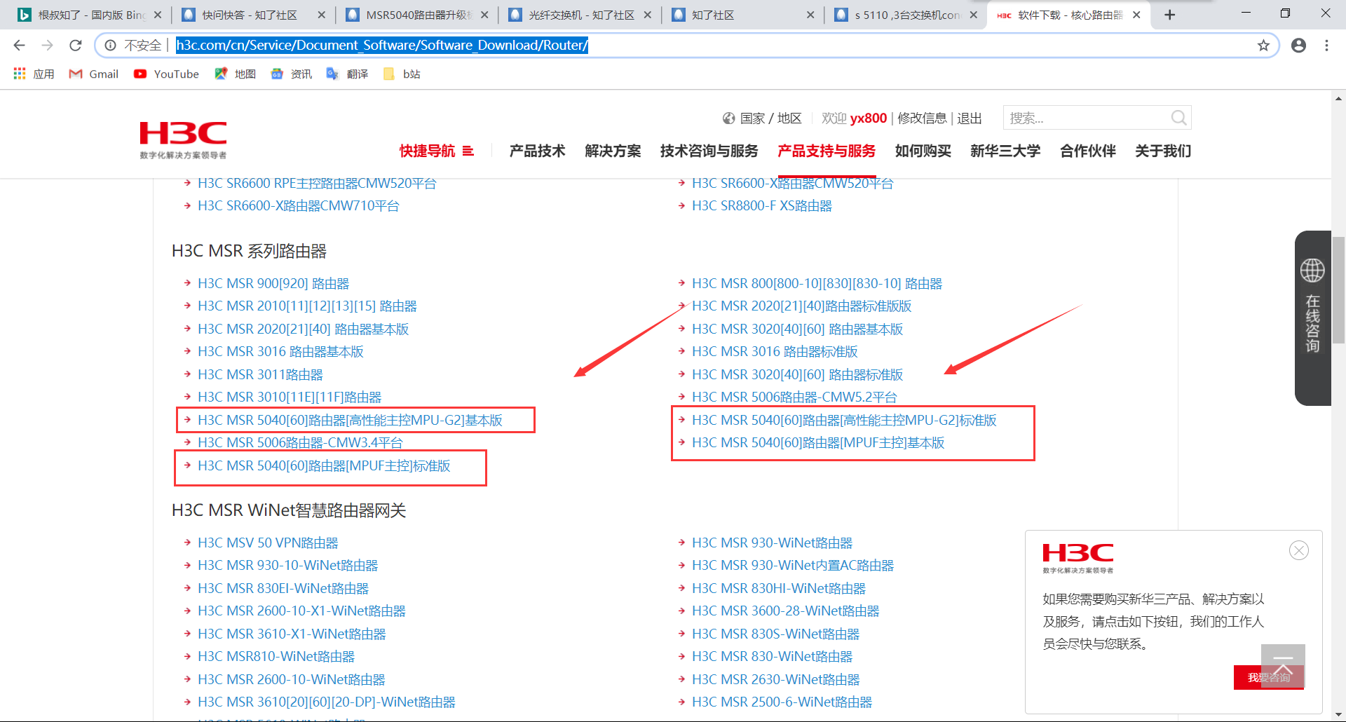Close the H3C consultation popup
The width and height of the screenshot is (1346, 722).
click(1299, 550)
